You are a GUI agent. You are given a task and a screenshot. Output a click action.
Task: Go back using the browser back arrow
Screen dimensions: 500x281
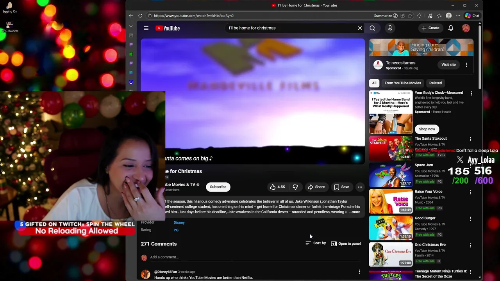tap(131, 16)
